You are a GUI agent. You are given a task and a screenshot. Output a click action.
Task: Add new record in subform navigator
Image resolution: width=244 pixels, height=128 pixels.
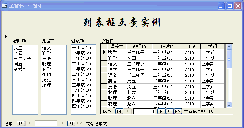click(x=178, y=111)
